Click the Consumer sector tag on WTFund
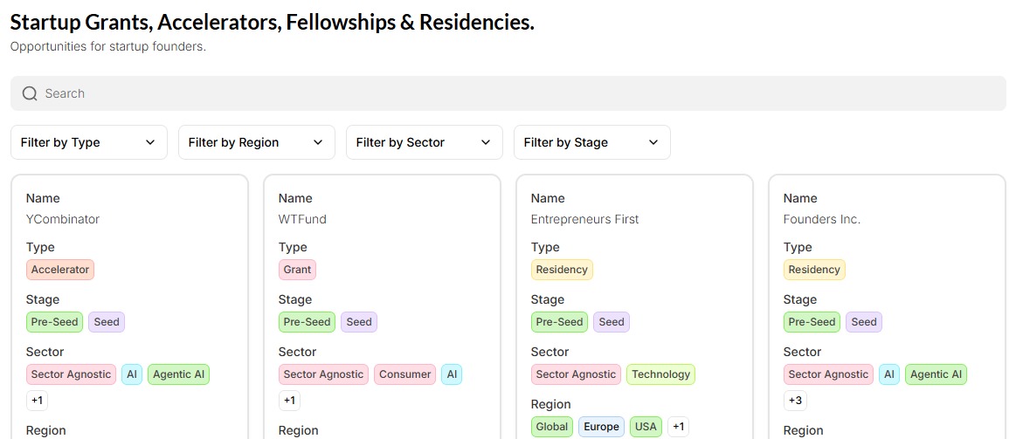 coord(404,374)
